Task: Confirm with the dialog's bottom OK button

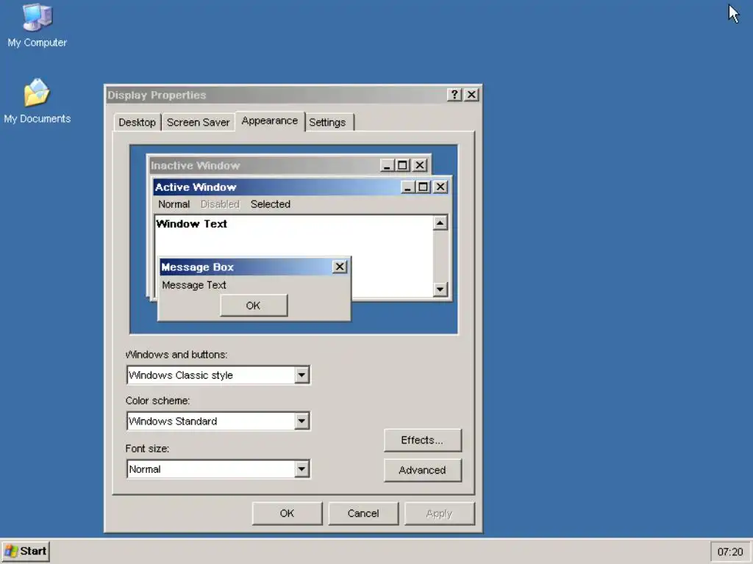Action: pyautogui.click(x=288, y=513)
